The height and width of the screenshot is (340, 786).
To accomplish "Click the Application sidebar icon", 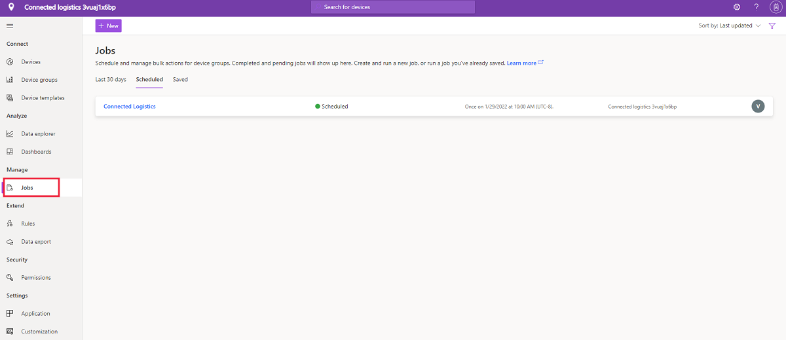I will 10,314.
